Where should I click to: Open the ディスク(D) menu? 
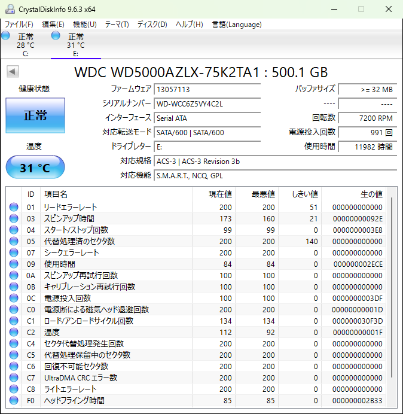[152, 25]
